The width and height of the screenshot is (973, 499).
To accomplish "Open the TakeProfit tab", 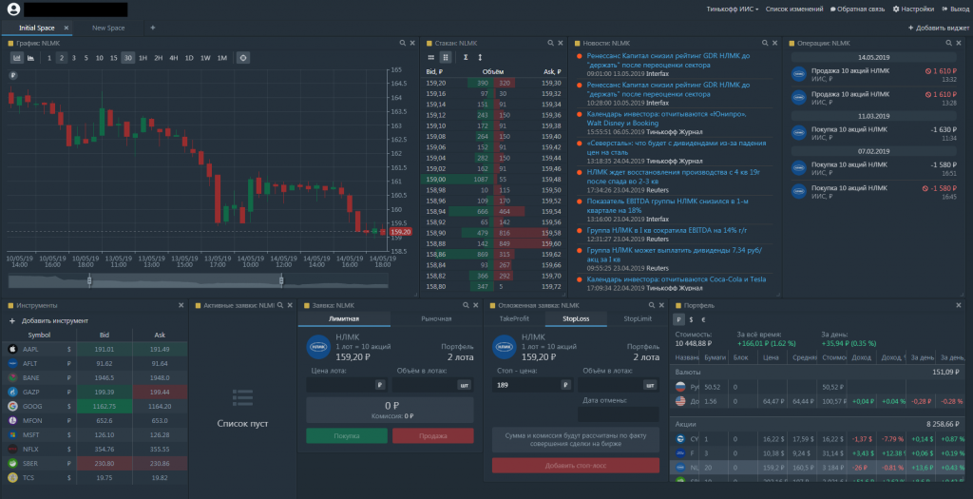I will click(x=514, y=319).
